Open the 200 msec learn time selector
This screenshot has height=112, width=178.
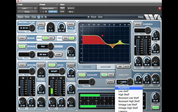[x=45, y=55]
